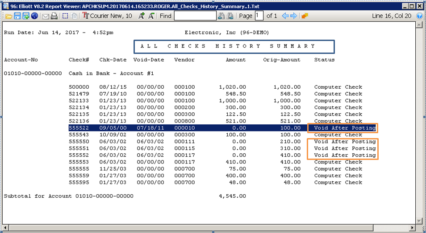
Task: Click the globe icon in the toolbar
Action: [34, 16]
